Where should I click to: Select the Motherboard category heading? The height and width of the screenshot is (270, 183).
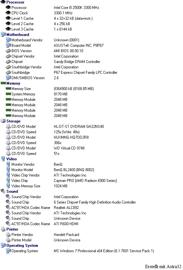click(18, 35)
